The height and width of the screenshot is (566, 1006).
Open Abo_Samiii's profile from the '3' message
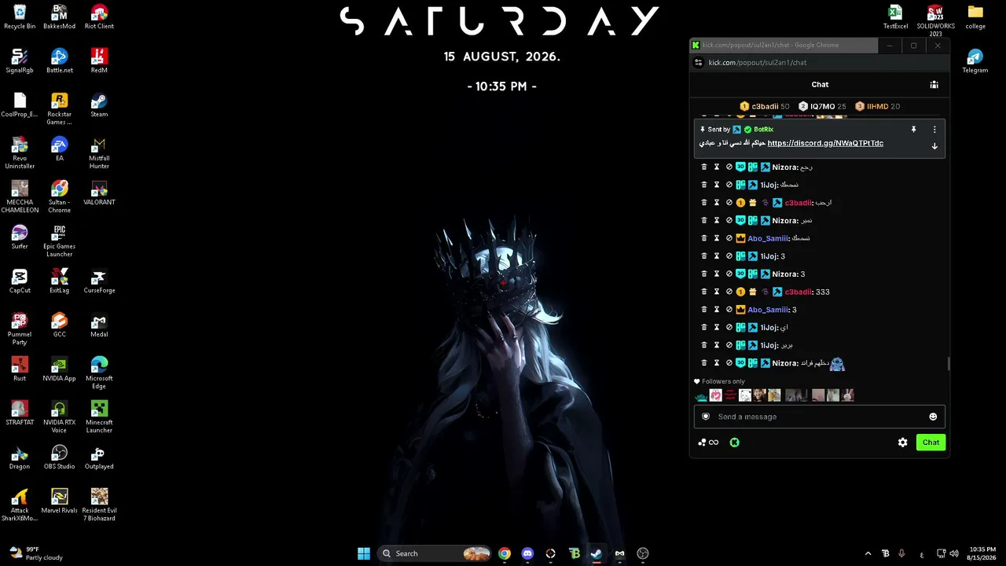[768, 310]
